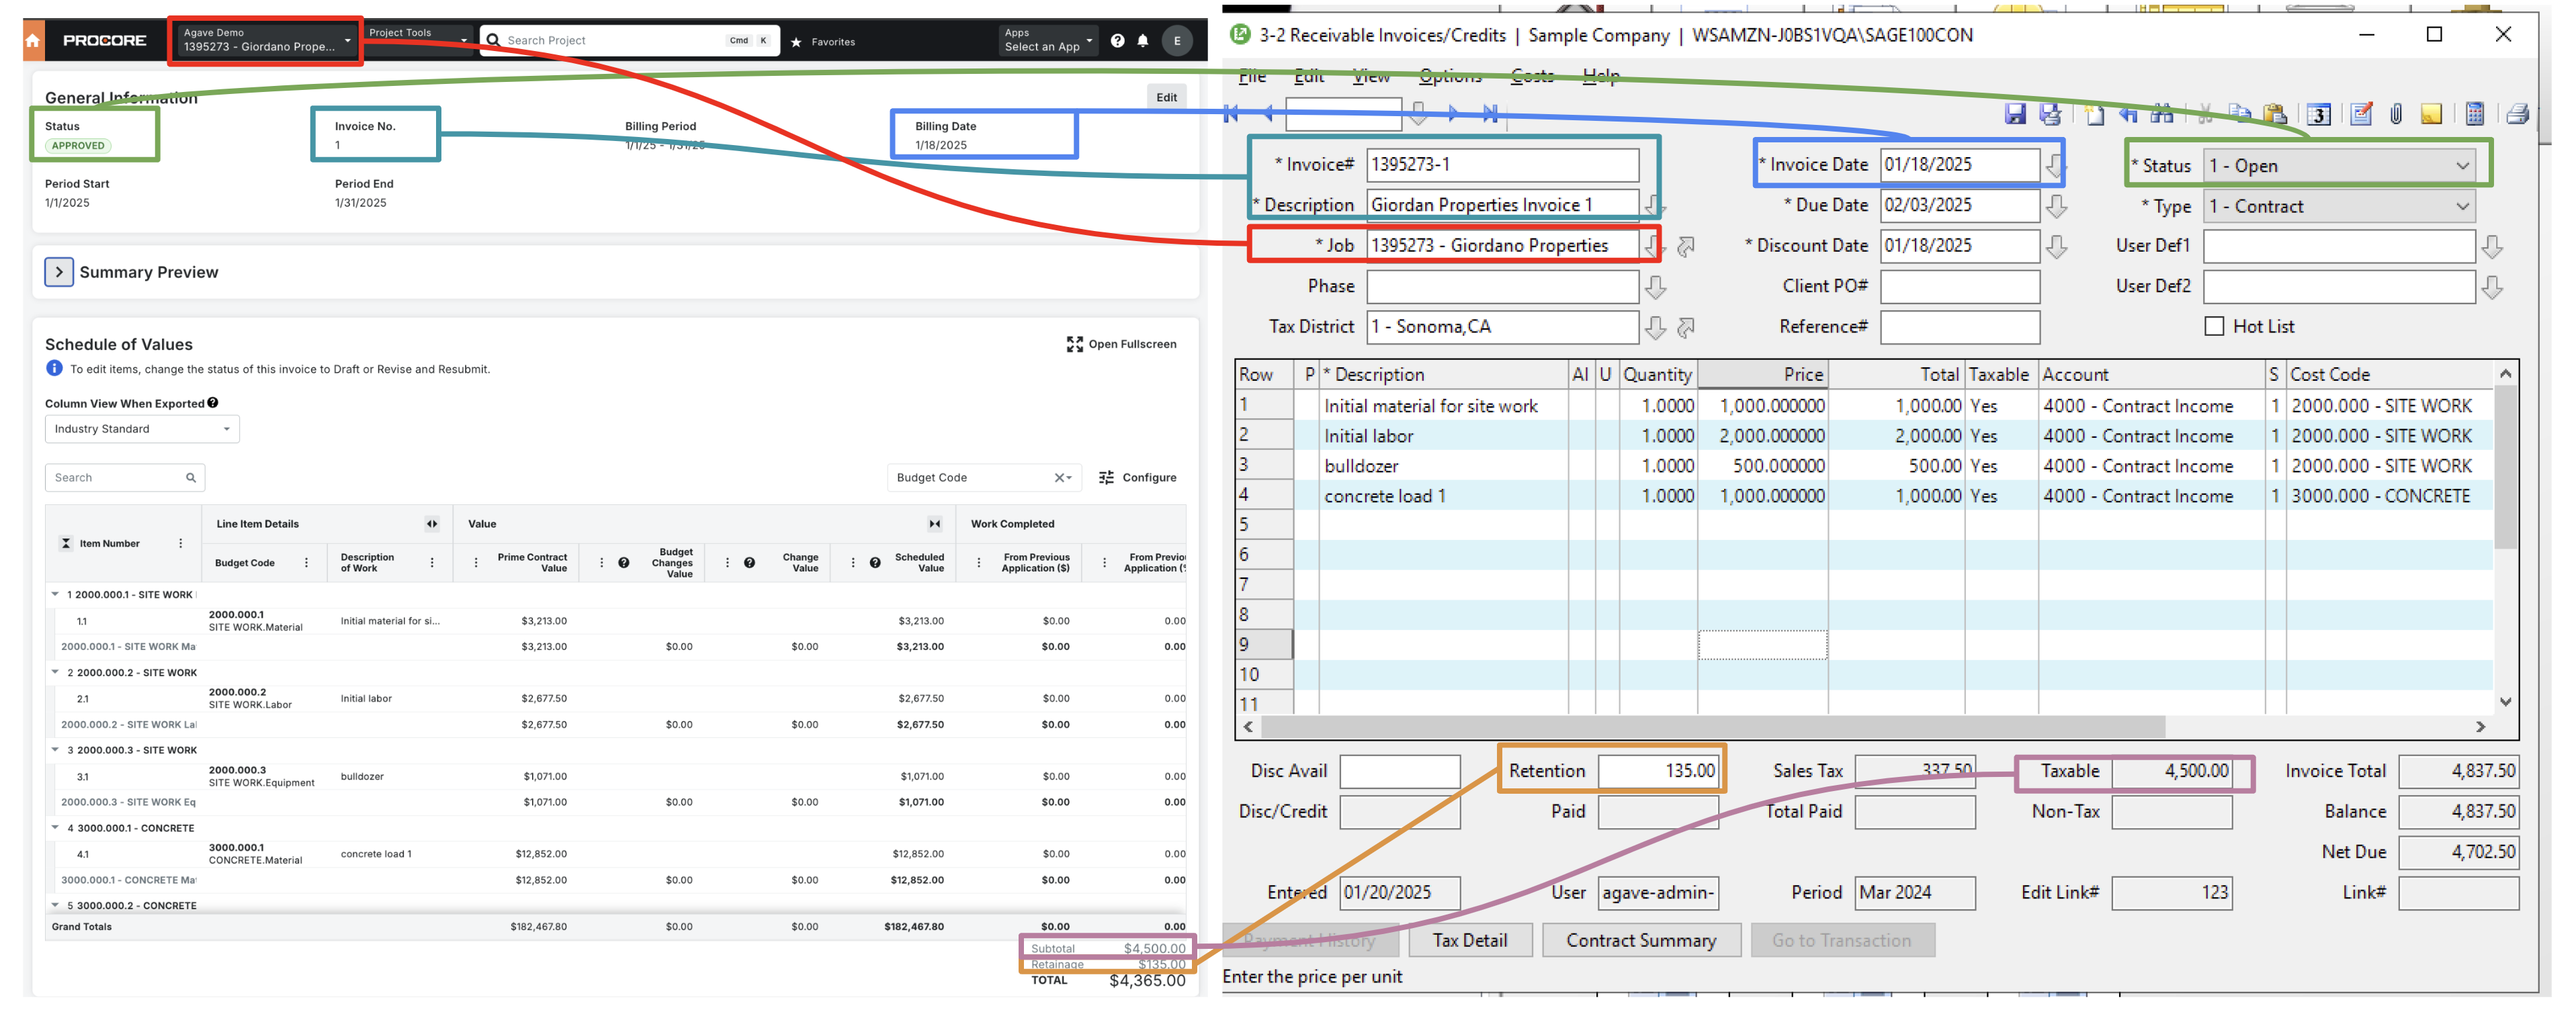Click the scroll down arrow of the Sage grid

[x=2505, y=701]
